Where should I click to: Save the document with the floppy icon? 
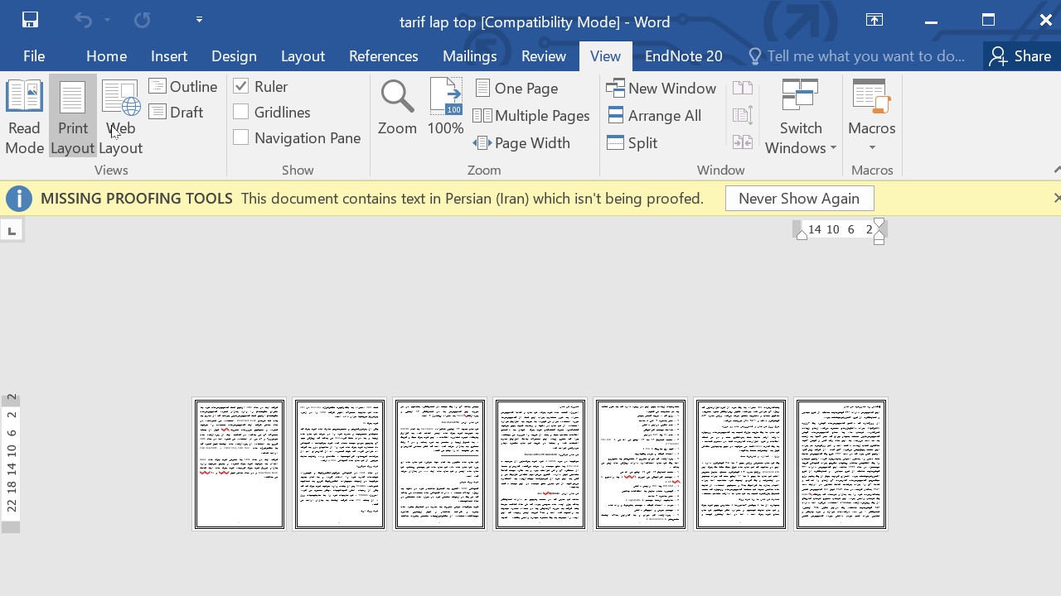tap(30, 19)
